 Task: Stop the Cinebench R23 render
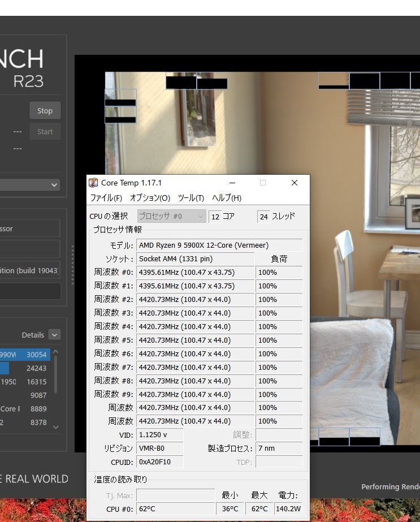(x=45, y=110)
